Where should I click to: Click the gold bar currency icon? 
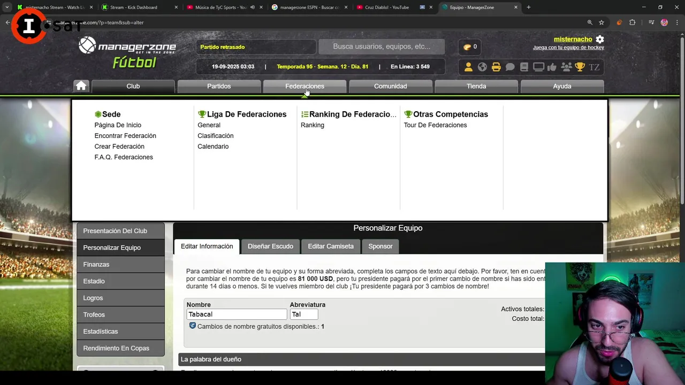467,47
